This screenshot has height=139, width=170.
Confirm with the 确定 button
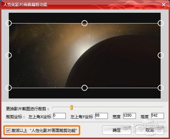coord(117,130)
